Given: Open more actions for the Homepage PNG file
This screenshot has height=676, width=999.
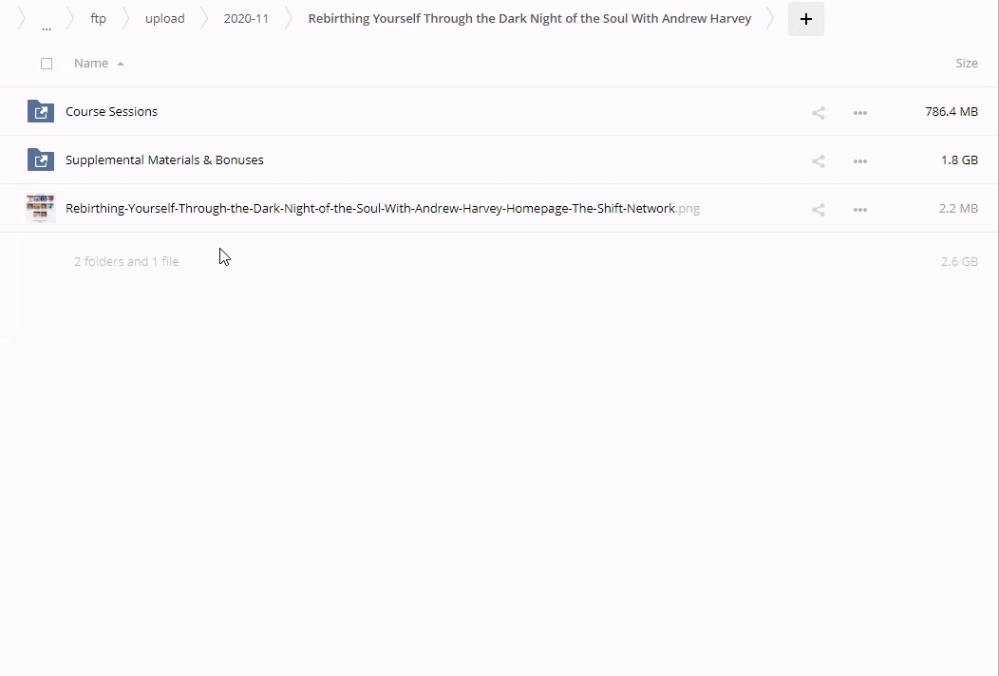Looking at the screenshot, I should (859, 209).
